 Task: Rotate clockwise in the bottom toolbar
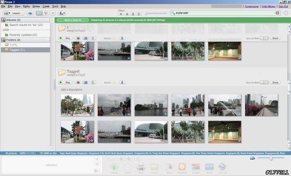tap(129, 159)
